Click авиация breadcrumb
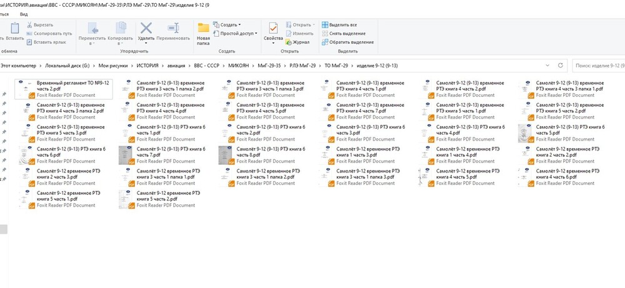The image size is (625, 288). pyautogui.click(x=176, y=66)
